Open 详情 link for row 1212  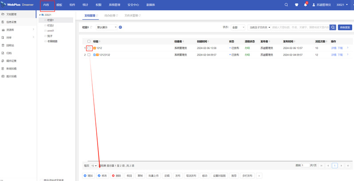coord(334,48)
